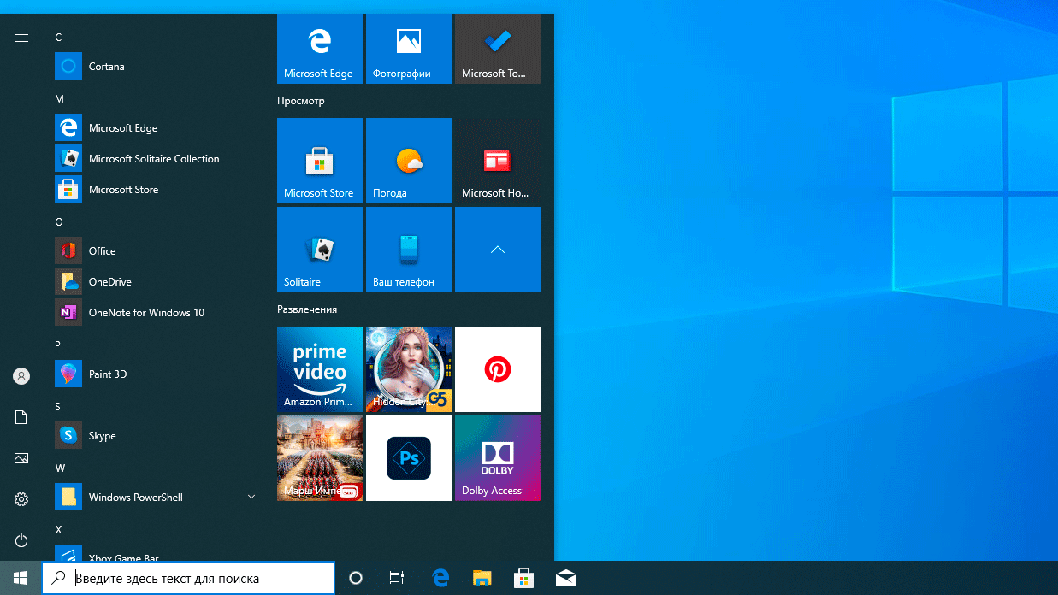Open the Dolby Access tile
The height and width of the screenshot is (595, 1058).
(497, 458)
